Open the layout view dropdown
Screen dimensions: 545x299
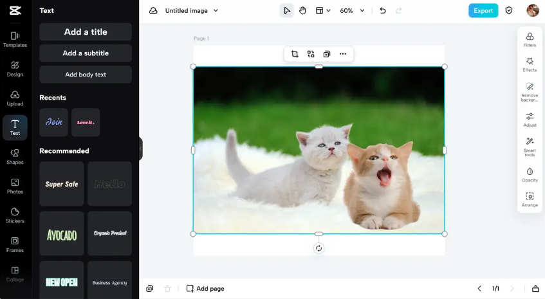click(323, 11)
